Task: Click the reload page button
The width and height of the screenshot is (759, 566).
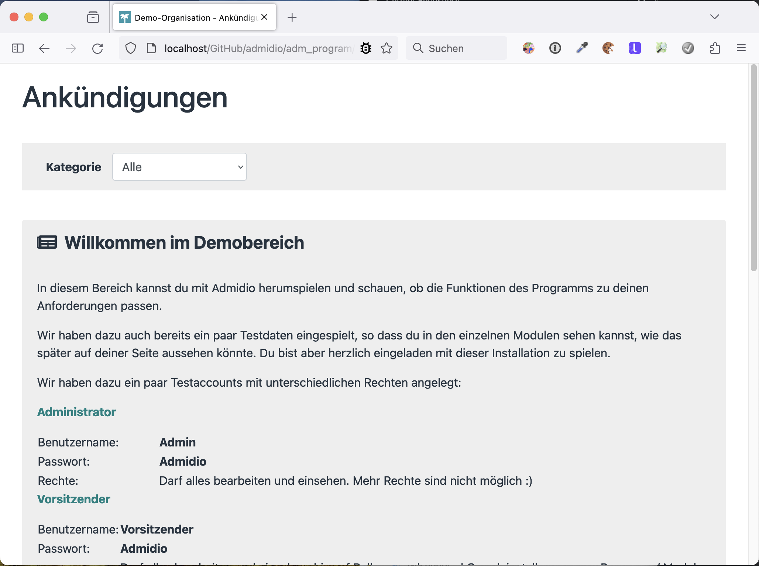Action: point(97,48)
